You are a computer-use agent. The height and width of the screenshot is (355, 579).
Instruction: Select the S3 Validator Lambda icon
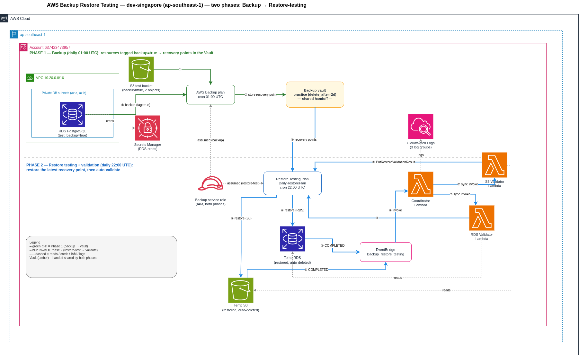(x=494, y=165)
